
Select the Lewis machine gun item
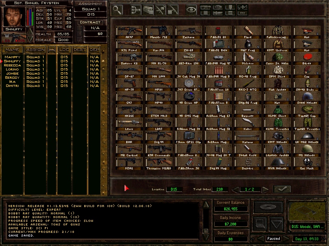click(x=129, y=124)
